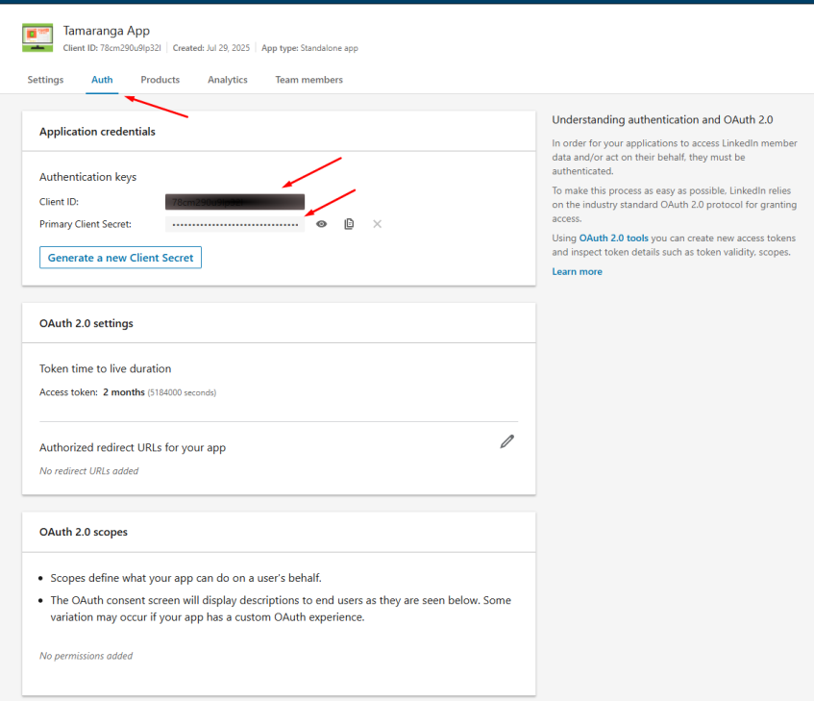Screen dimensions: 814x701
Task: Click the Tamaranga App title
Action: [x=107, y=31]
